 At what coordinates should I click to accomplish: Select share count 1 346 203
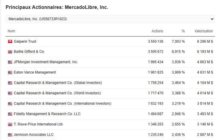pos(155,124)
